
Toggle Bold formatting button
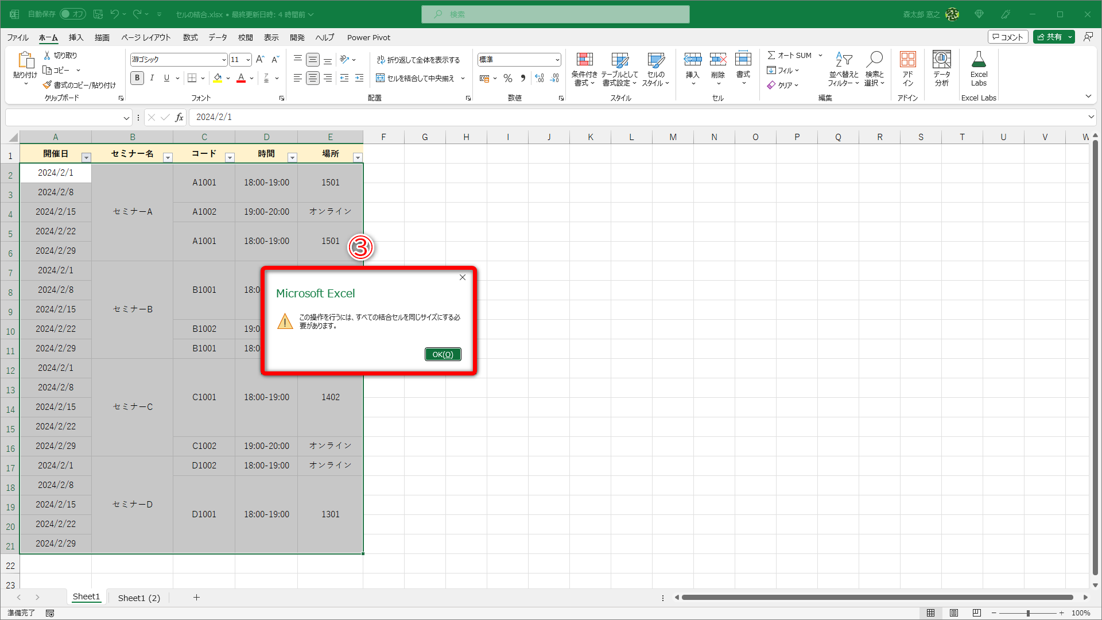pyautogui.click(x=137, y=78)
